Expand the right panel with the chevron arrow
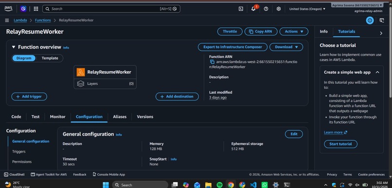Viewport: 392px width, 188px height. click(x=381, y=33)
